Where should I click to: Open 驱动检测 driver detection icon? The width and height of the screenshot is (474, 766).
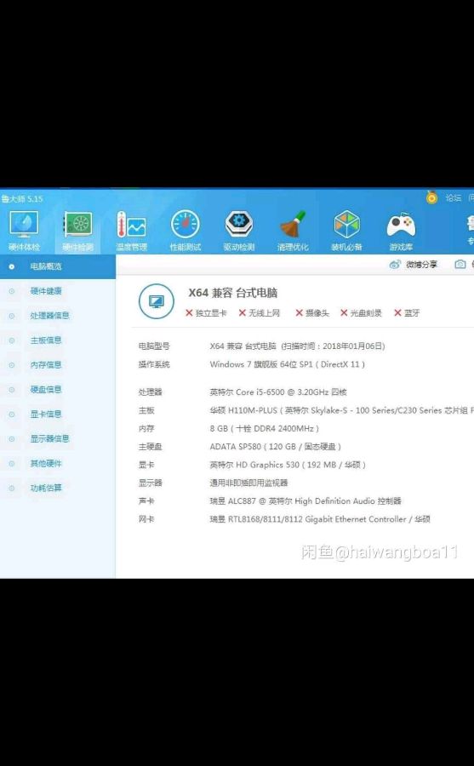[x=239, y=231]
